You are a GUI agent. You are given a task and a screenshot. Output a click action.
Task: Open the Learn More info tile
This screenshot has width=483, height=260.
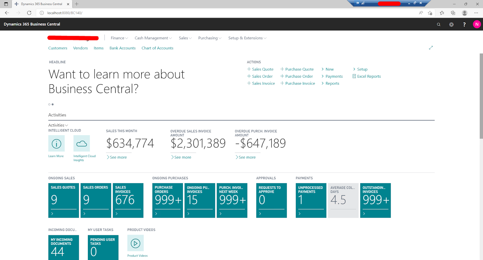pyautogui.click(x=56, y=143)
